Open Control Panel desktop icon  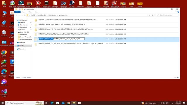pos(4,43)
